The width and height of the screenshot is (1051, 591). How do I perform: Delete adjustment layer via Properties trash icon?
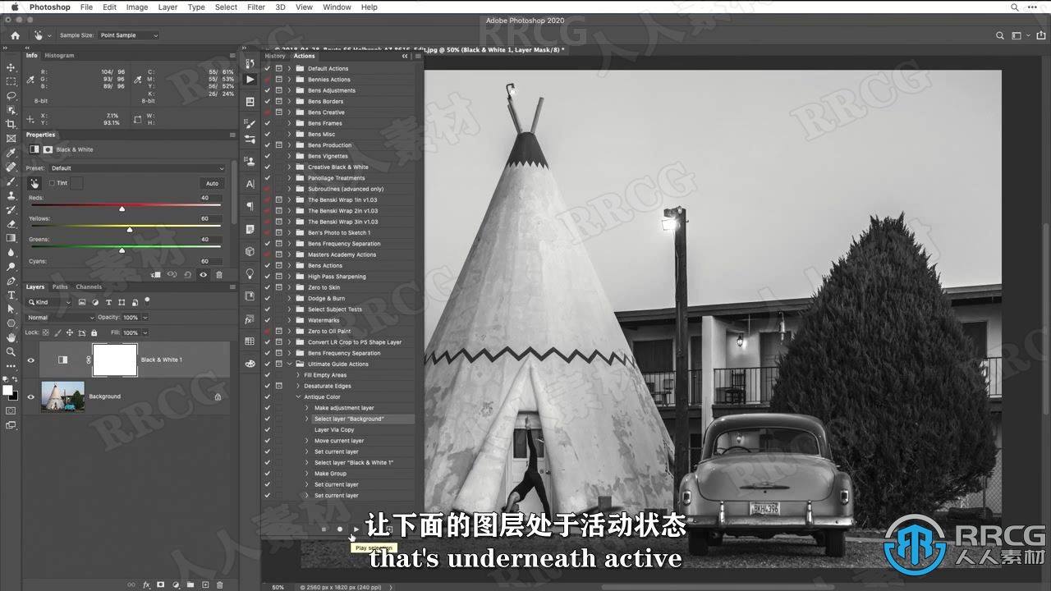pyautogui.click(x=219, y=275)
